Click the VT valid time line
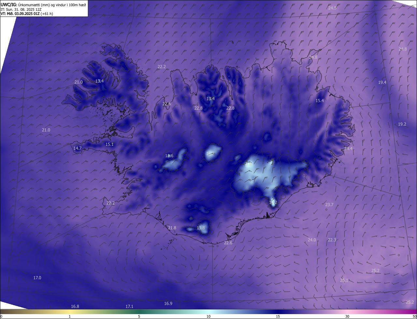 [27, 14]
